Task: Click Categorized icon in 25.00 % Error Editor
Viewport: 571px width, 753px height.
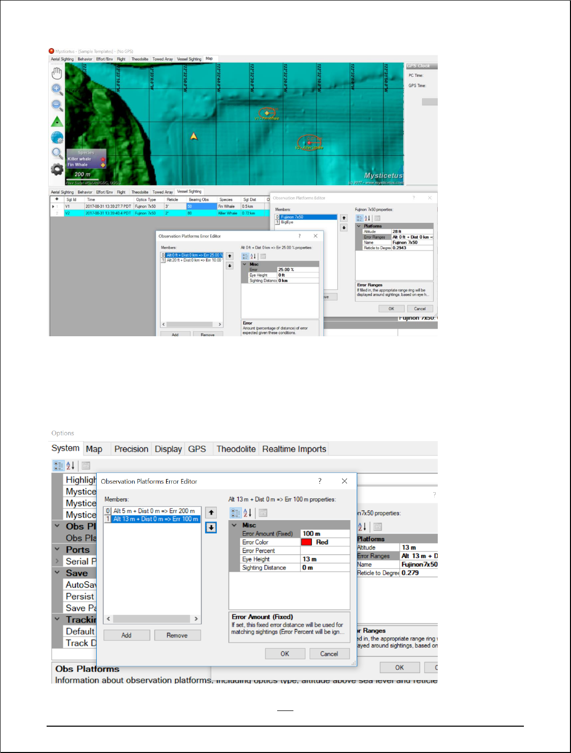Action: pos(245,256)
